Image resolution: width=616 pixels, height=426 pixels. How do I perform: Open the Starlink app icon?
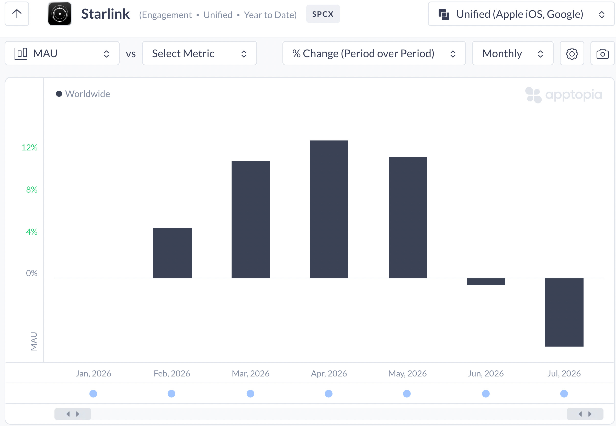60,14
